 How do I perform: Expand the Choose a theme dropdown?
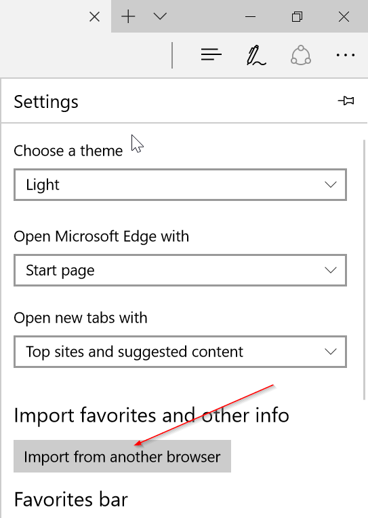(180, 185)
